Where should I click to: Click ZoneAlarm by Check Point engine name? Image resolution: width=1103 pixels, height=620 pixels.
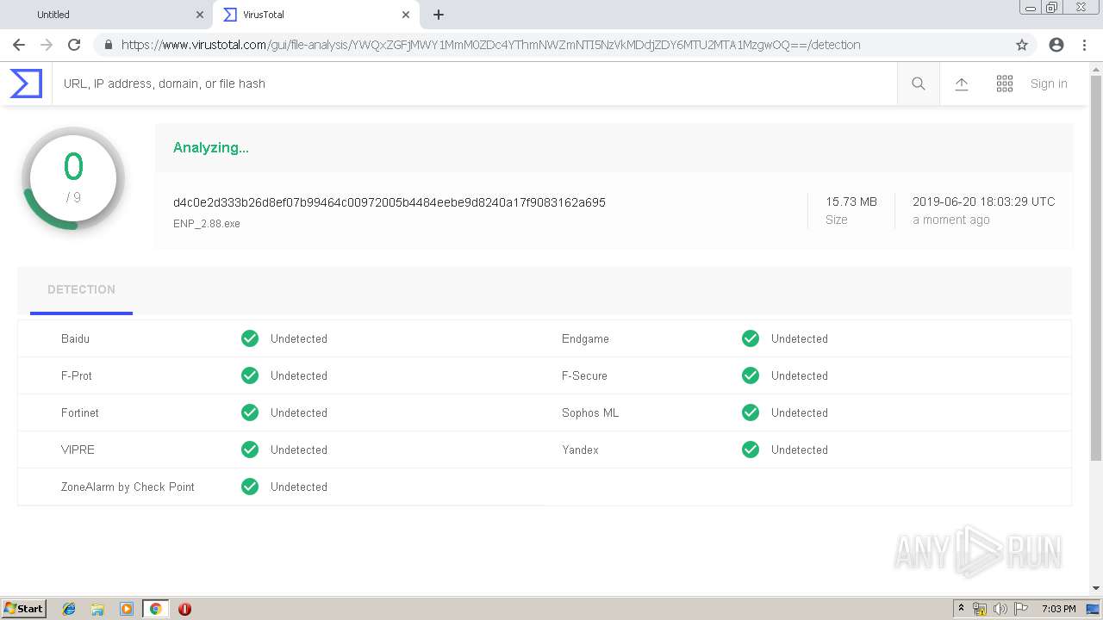tap(128, 487)
